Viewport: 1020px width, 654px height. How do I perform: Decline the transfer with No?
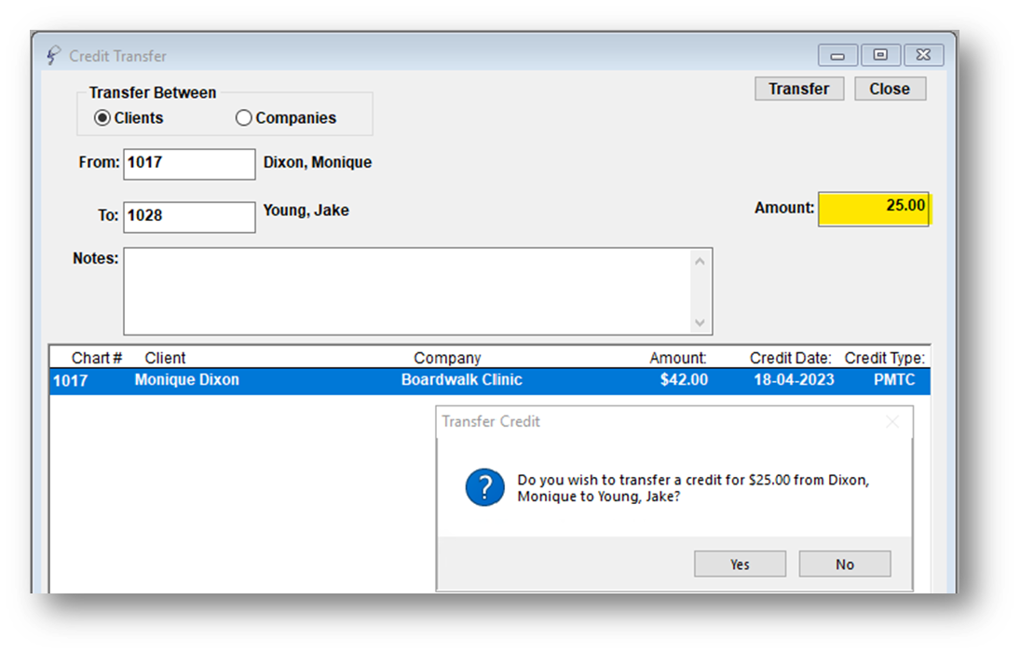pos(844,565)
